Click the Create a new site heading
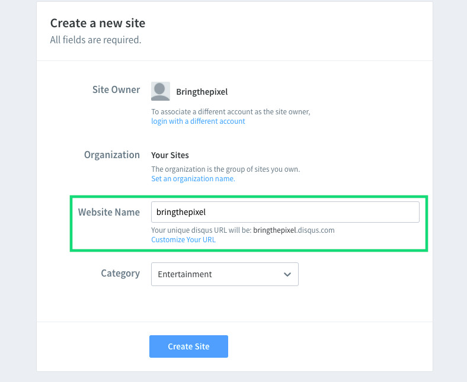Viewport: 467px width, 382px height. 98,23
